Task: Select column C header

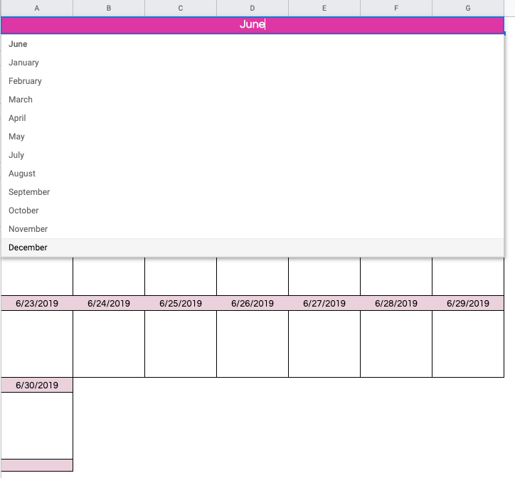Action: 181,9
